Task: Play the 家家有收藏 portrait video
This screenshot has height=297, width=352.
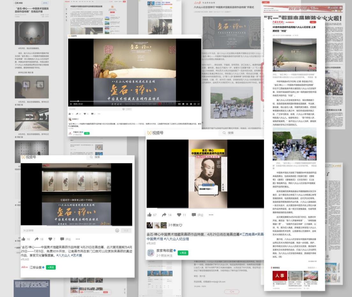Action: [208, 174]
